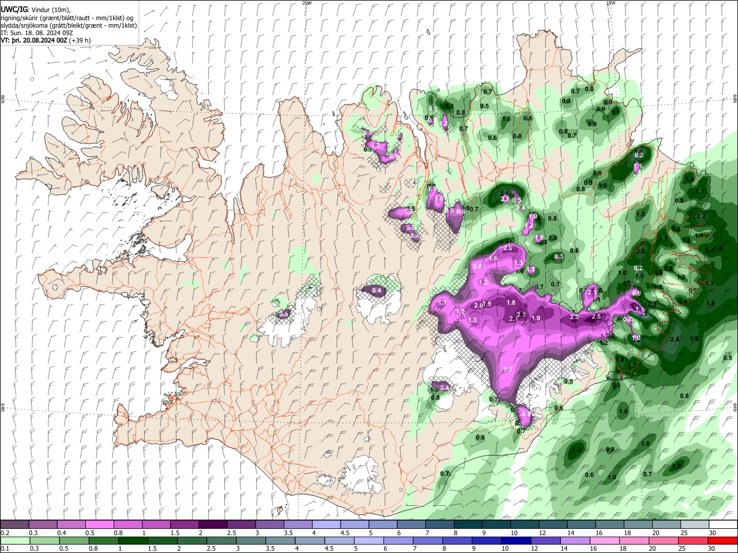
Task: Click the '20W' longitude label at the top edge
Action: (x=307, y=3)
